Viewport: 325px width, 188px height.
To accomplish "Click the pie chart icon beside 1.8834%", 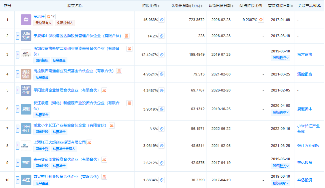I will 161,180.
